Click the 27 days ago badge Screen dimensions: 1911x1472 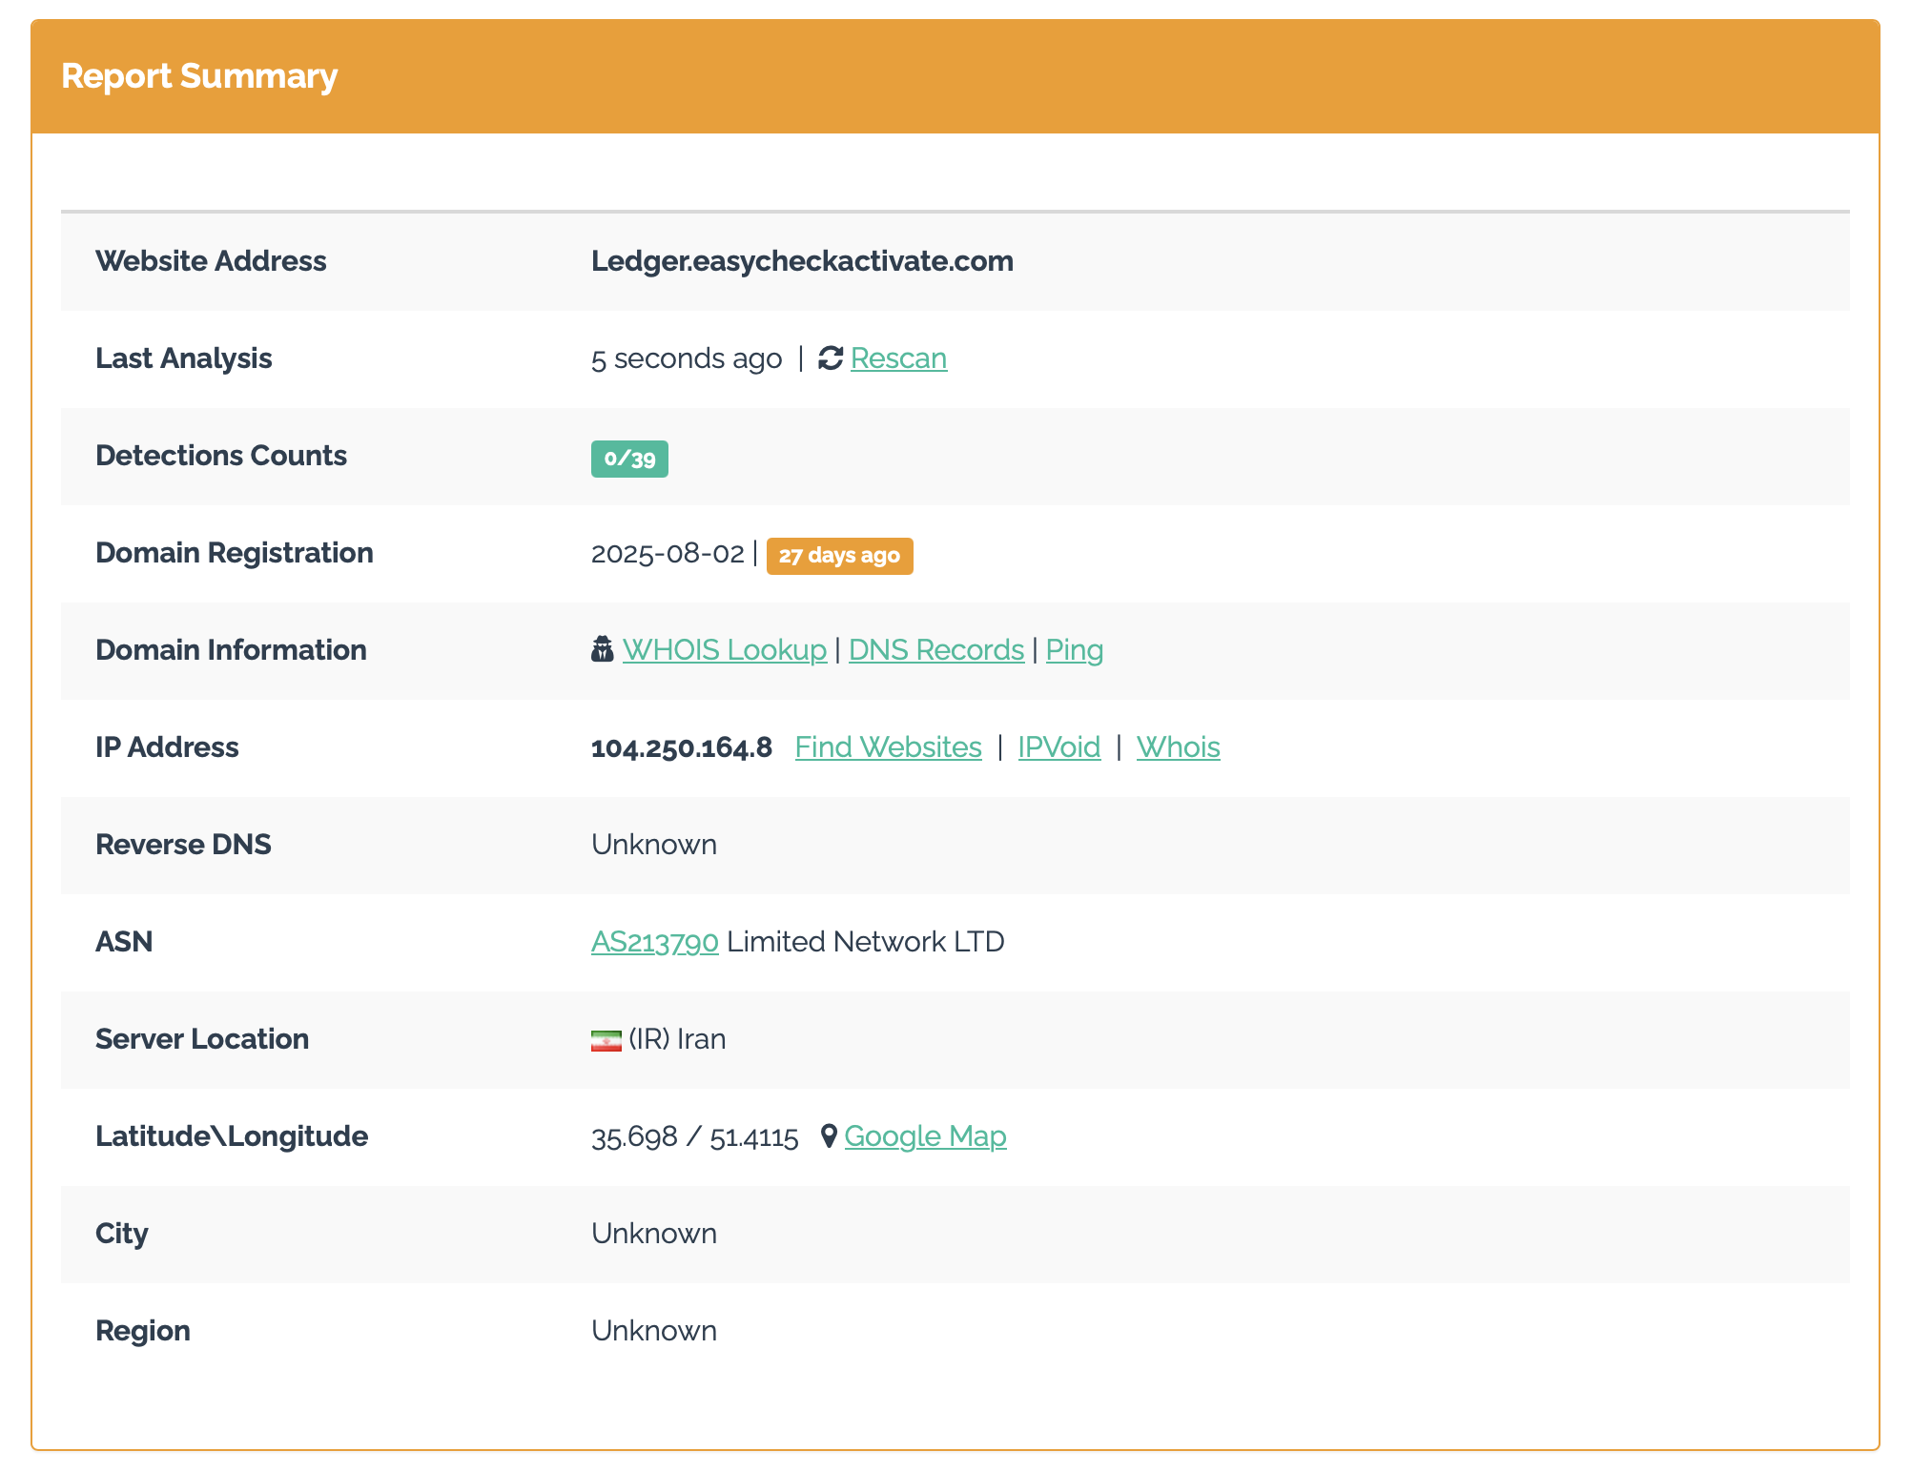pyautogui.click(x=840, y=556)
